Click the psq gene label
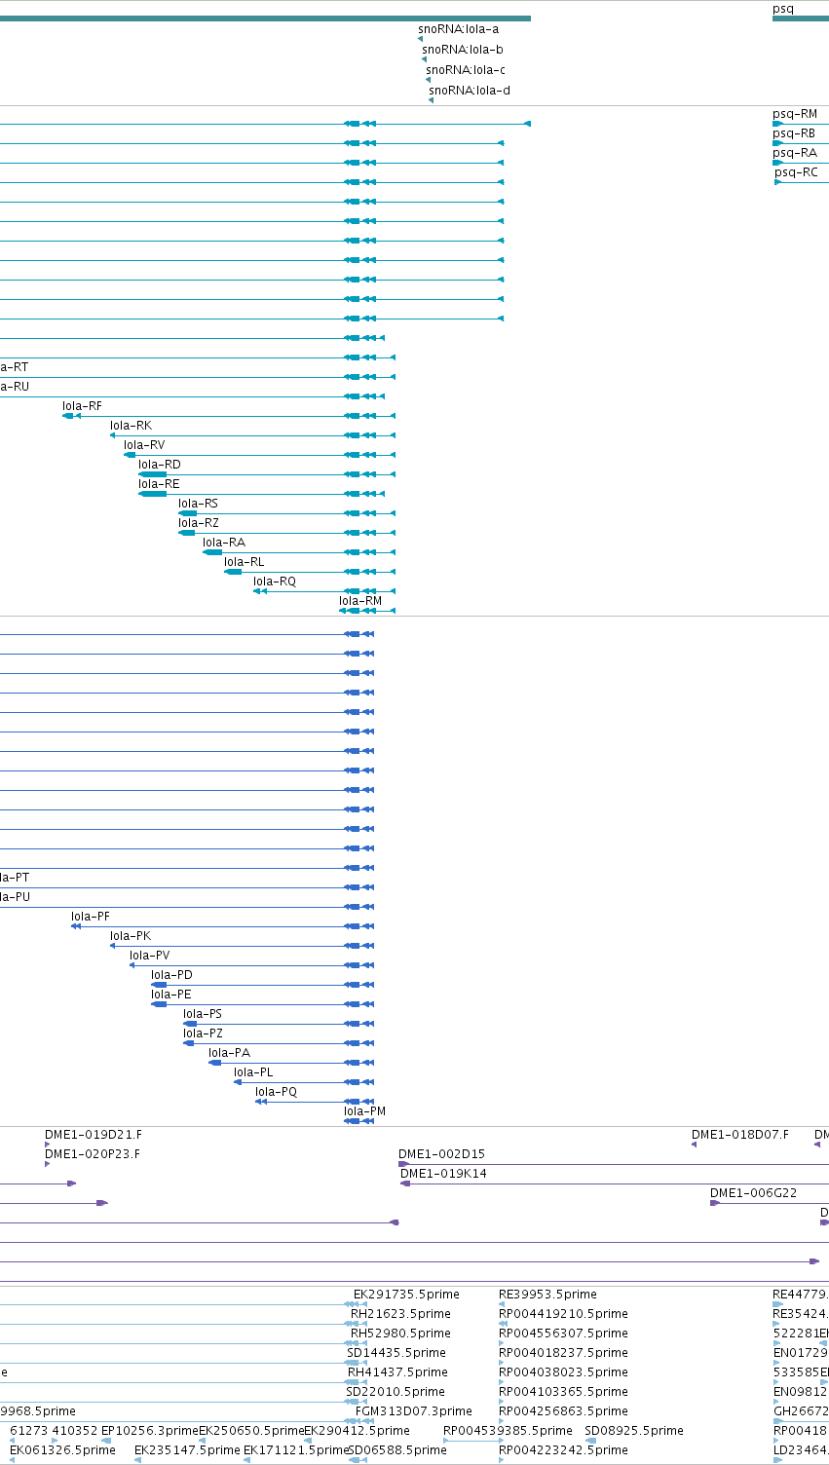Viewport: 829px width, 1465px height. click(x=783, y=10)
